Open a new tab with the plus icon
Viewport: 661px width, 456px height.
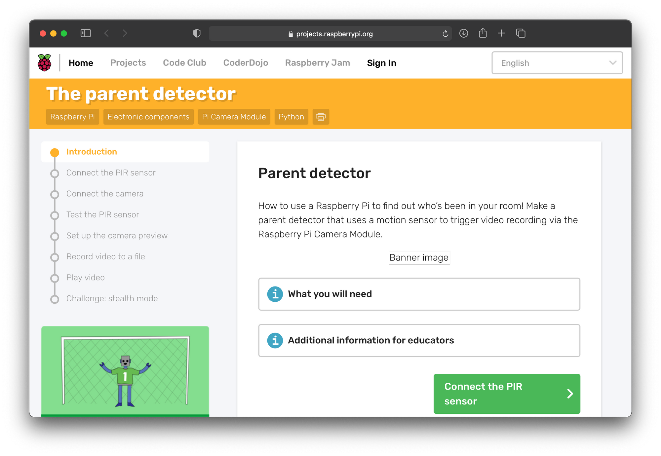click(x=501, y=33)
